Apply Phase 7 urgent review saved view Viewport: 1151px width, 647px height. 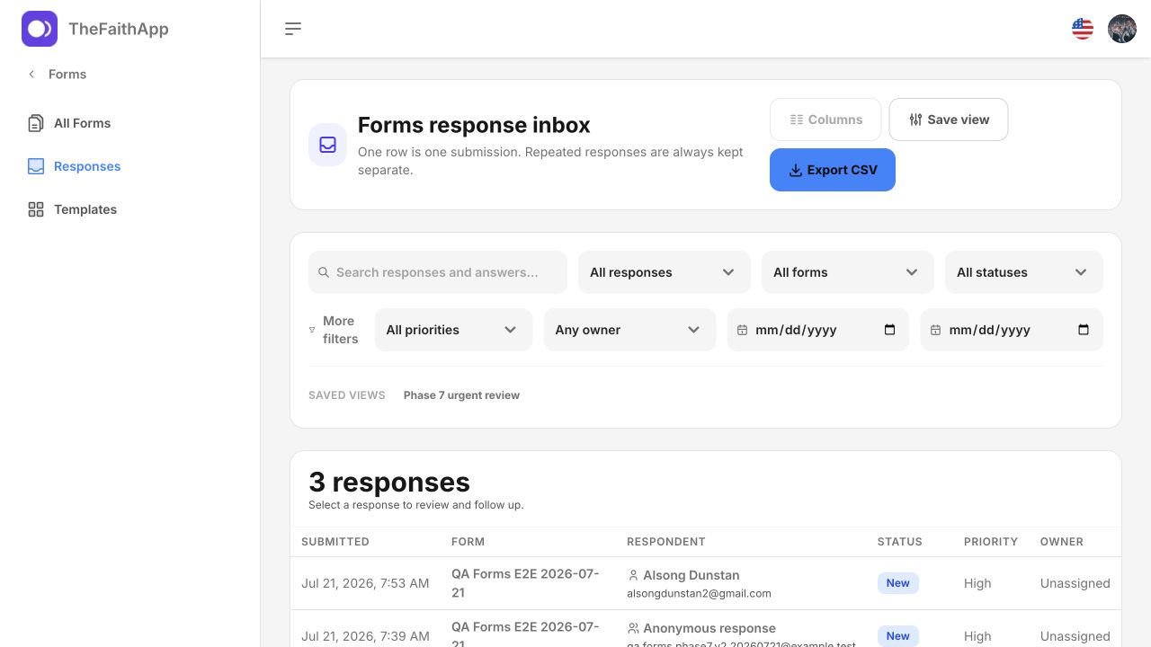461,395
